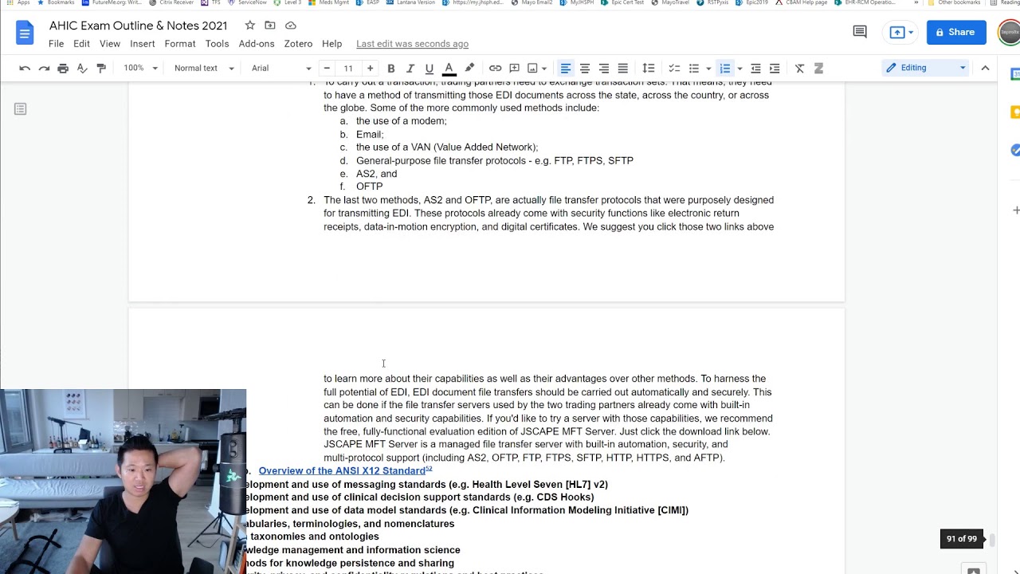Toggle the numbered list format
The height and width of the screenshot is (574, 1020).
724,69
